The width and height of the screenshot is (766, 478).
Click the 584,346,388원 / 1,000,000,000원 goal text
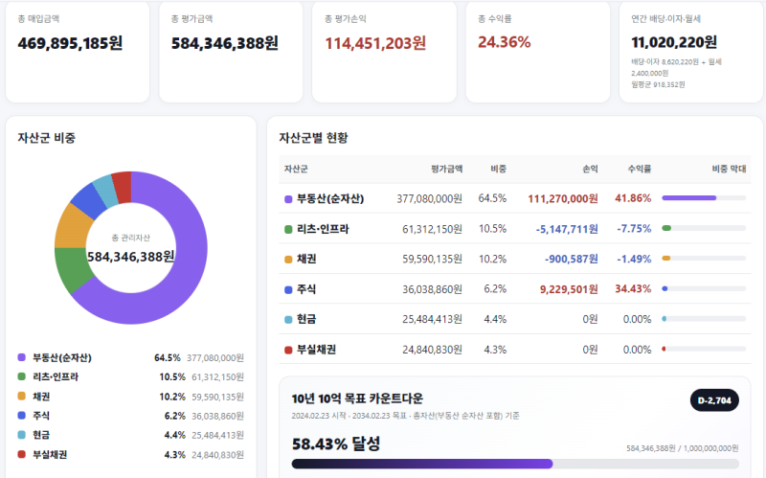682,448
